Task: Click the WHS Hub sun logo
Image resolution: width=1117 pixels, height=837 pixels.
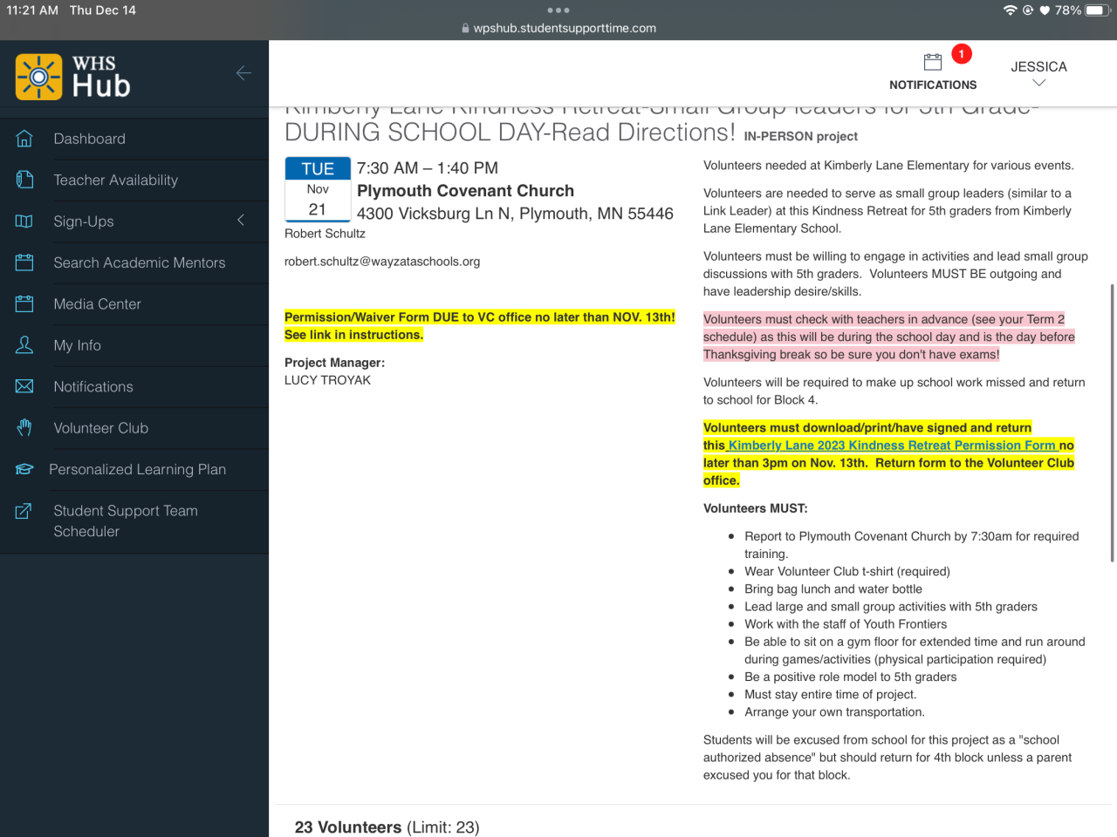Action: [38, 77]
